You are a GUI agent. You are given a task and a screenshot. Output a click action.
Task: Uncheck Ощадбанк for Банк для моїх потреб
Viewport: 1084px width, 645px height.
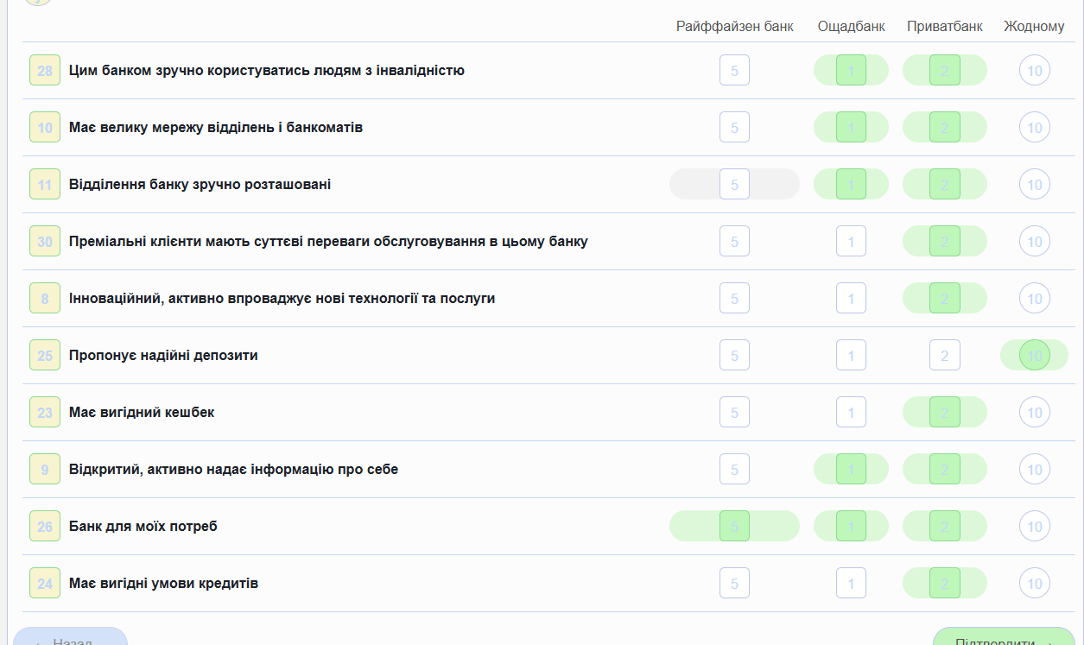[x=851, y=526]
